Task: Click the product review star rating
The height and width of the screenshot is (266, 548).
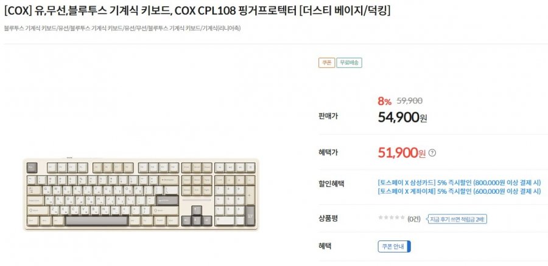Action: [x=392, y=218]
